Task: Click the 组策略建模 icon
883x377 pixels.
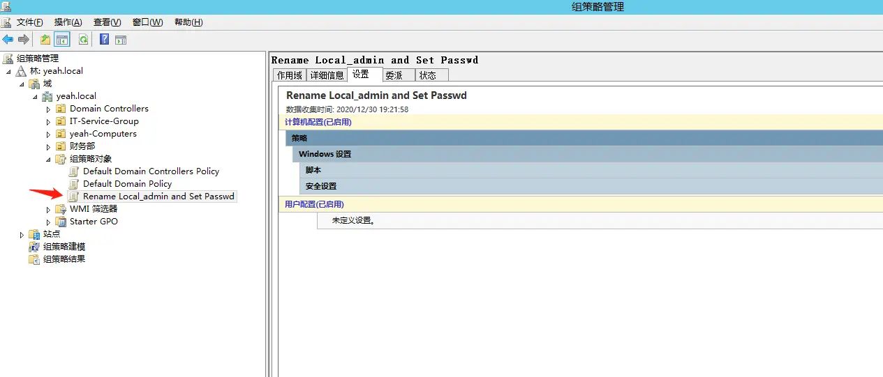Action: click(35, 247)
